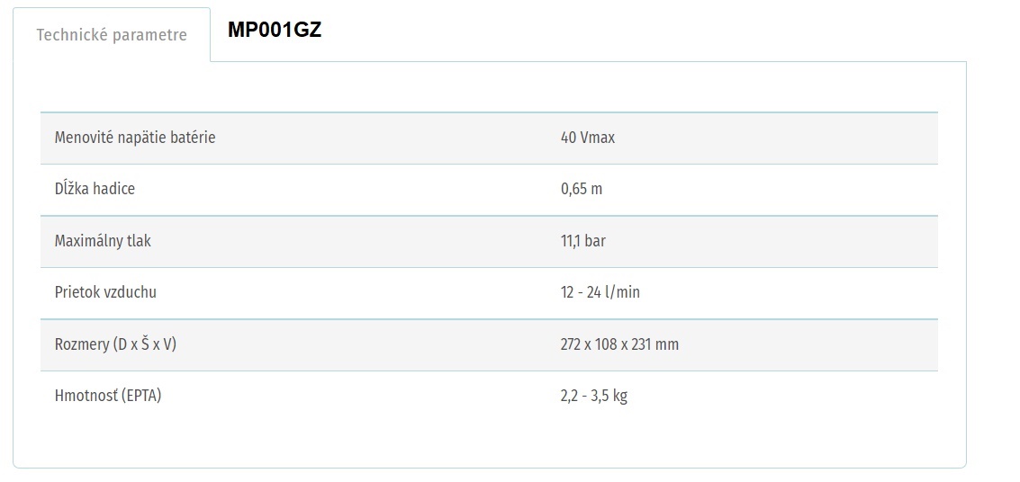Click the word hadice in second row
Screen dimensions: 1020x482
[113, 189]
